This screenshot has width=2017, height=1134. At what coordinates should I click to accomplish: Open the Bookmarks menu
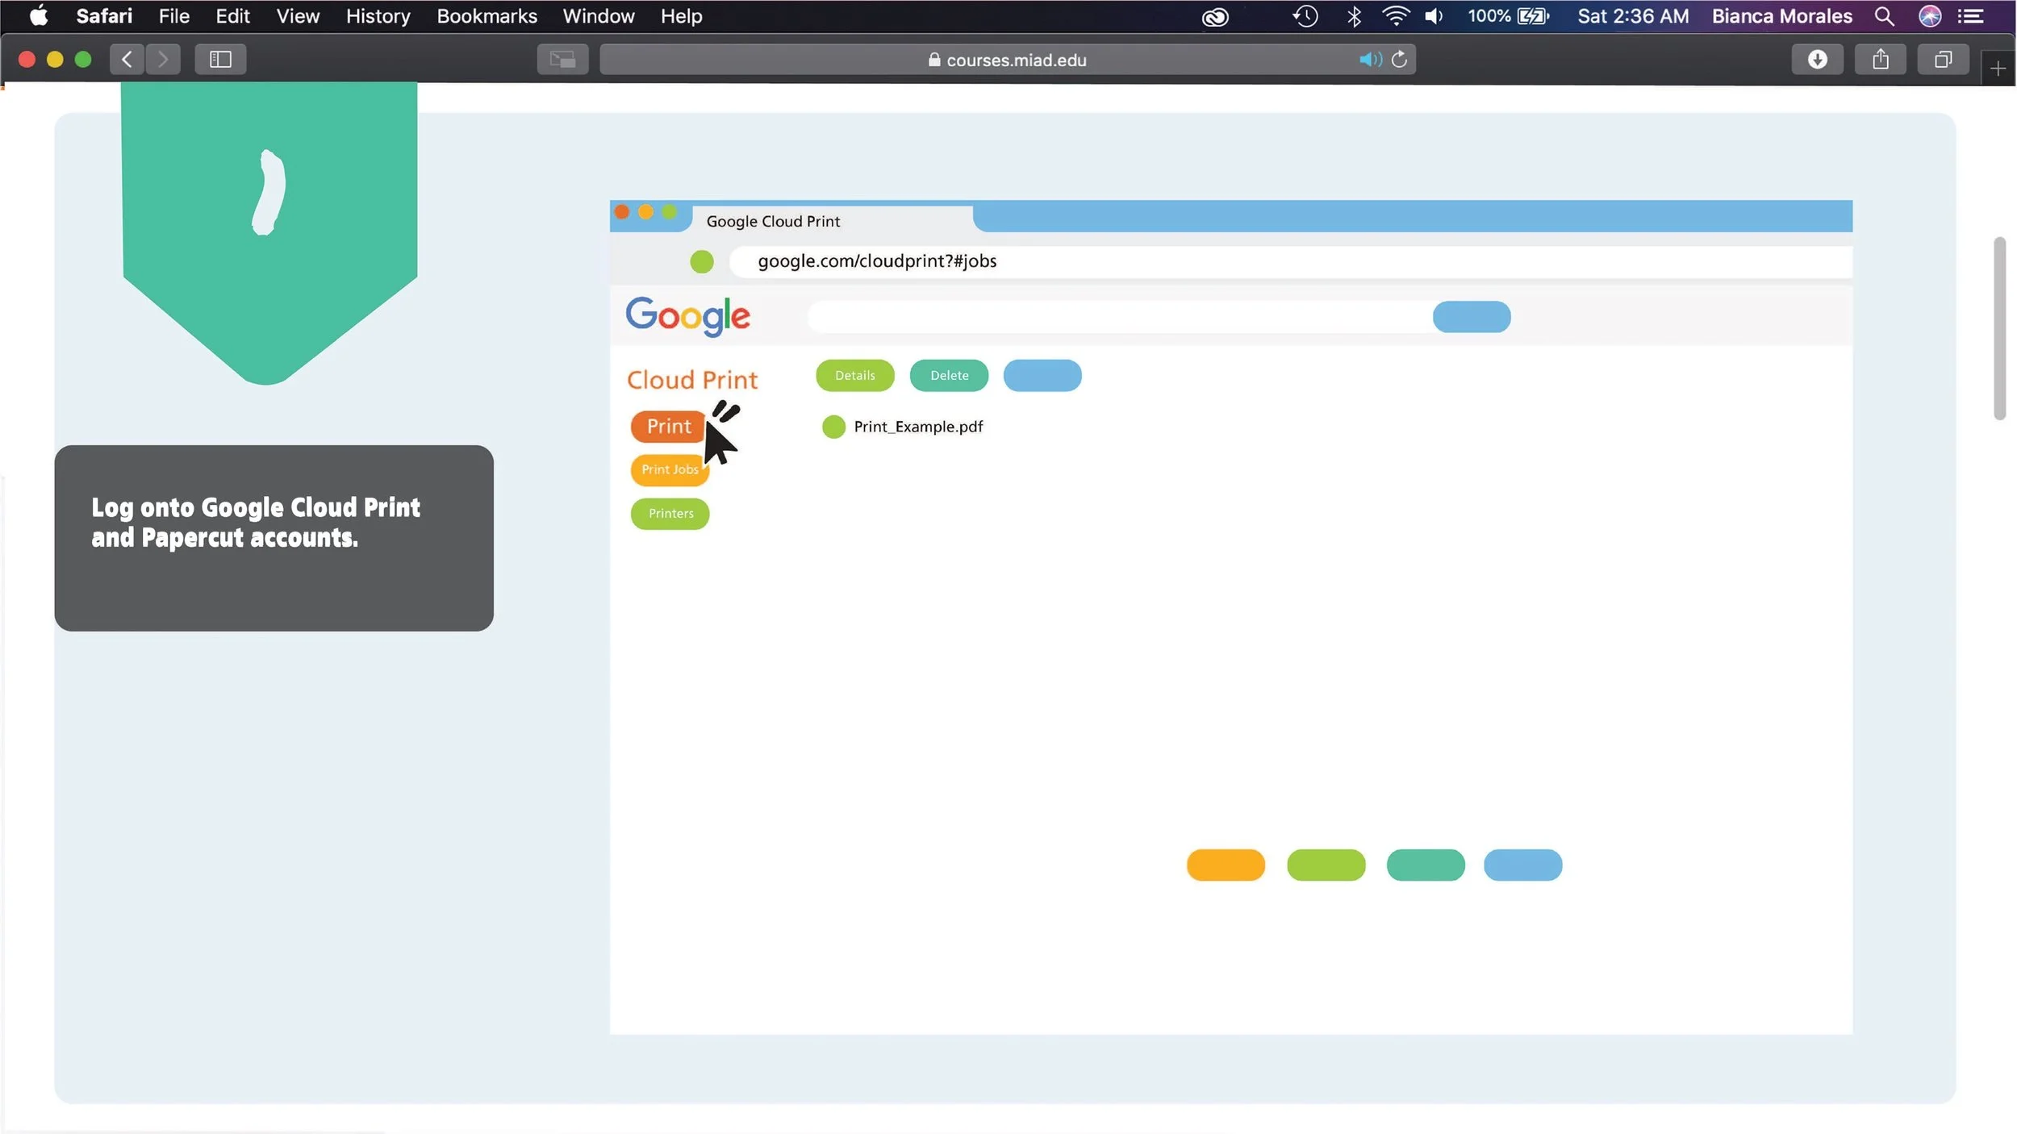point(487,16)
